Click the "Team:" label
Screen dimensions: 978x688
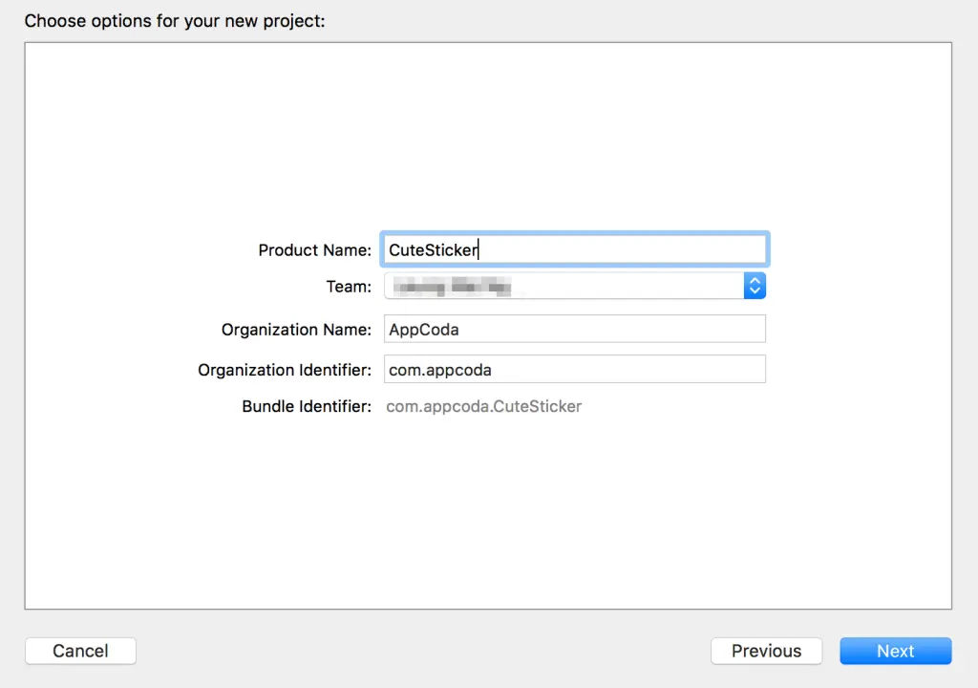tap(349, 287)
